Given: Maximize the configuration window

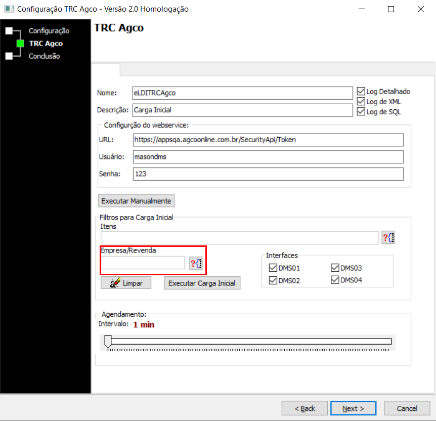Looking at the screenshot, I should [x=391, y=9].
